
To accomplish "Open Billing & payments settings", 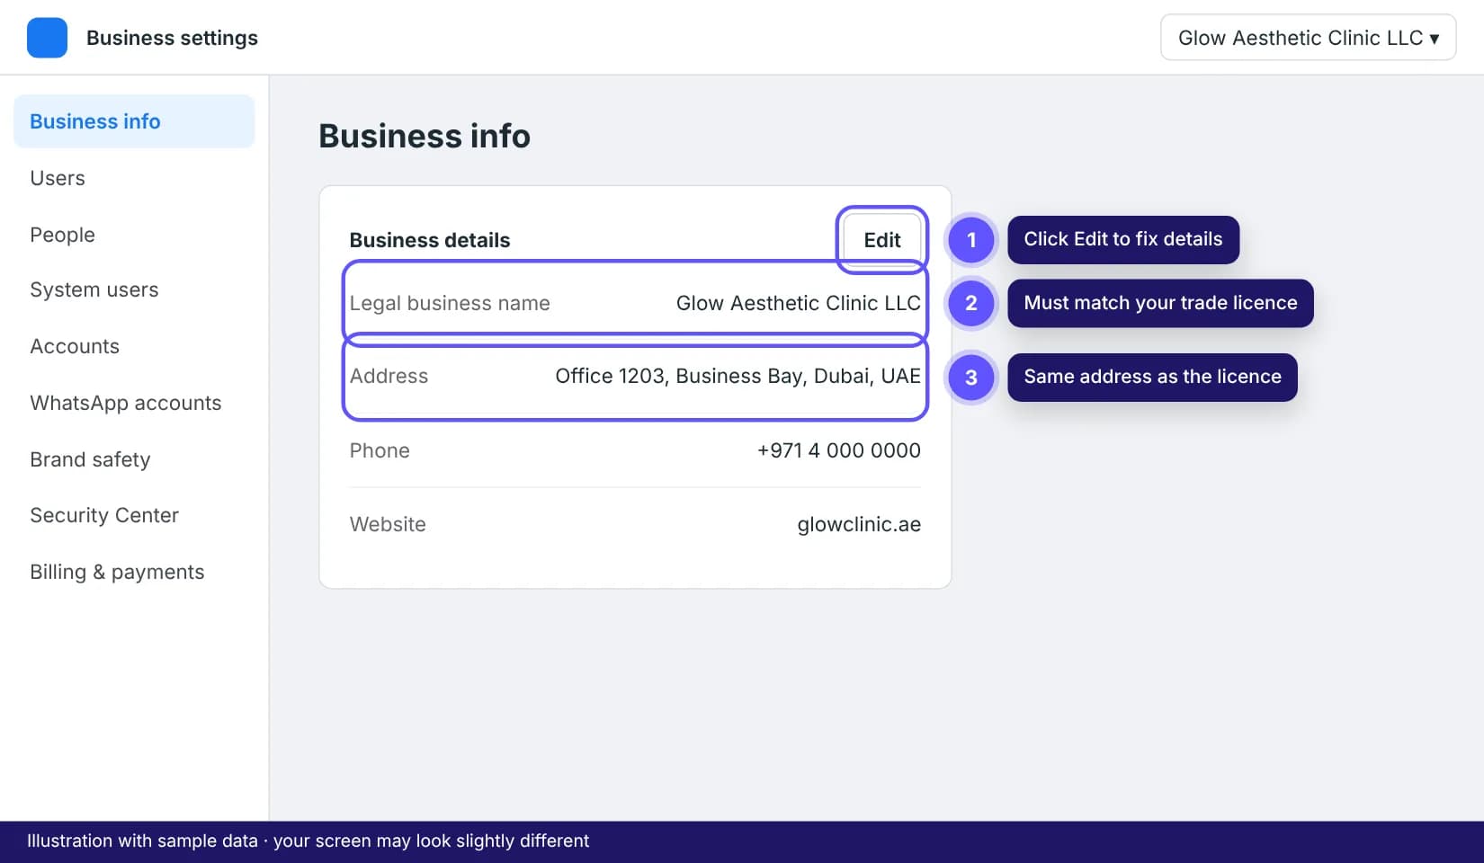I will 117,572.
